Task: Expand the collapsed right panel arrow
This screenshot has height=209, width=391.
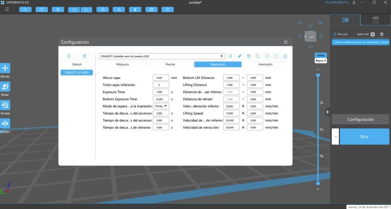Action: coord(327,112)
